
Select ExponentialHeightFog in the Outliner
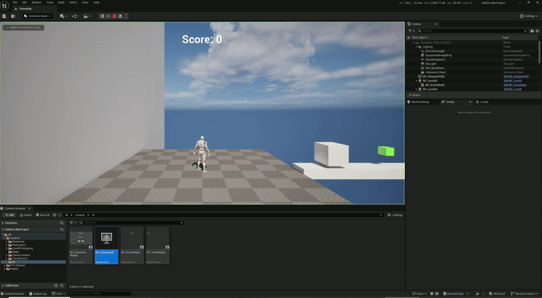[438, 55]
